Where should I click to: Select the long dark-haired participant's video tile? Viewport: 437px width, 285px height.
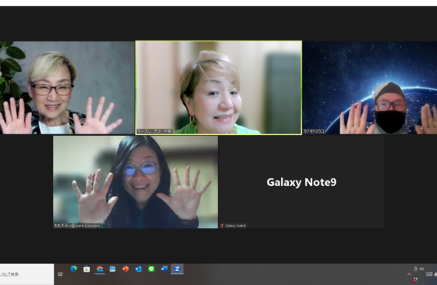136,182
